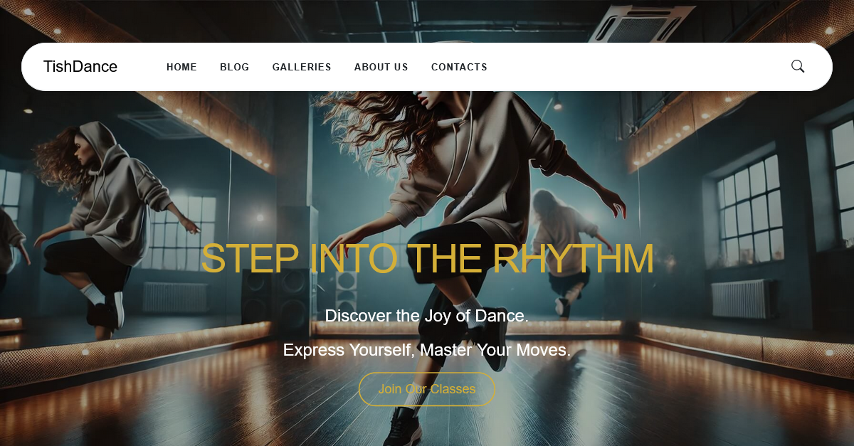Screen dimensions: 854x446
Task: Click the black sneaker at the image bottom
Action: click(404, 427)
